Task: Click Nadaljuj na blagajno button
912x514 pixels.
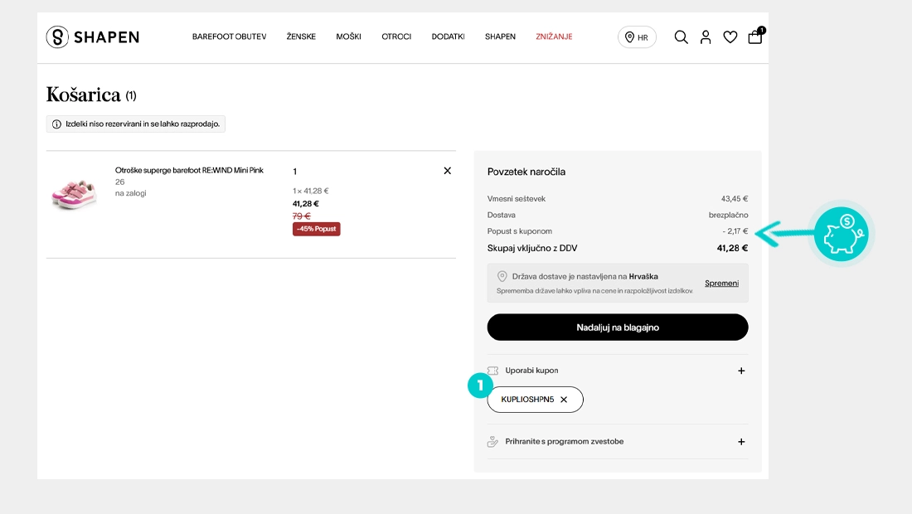Action: point(618,327)
